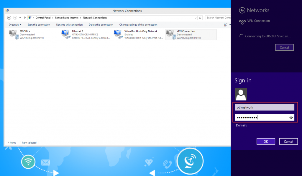Select the VPN Connection adapter icon
The width and height of the screenshot is (302, 176).
click(x=171, y=35)
